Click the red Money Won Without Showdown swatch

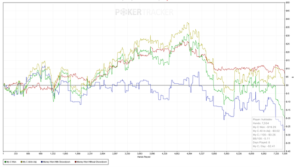76,162
